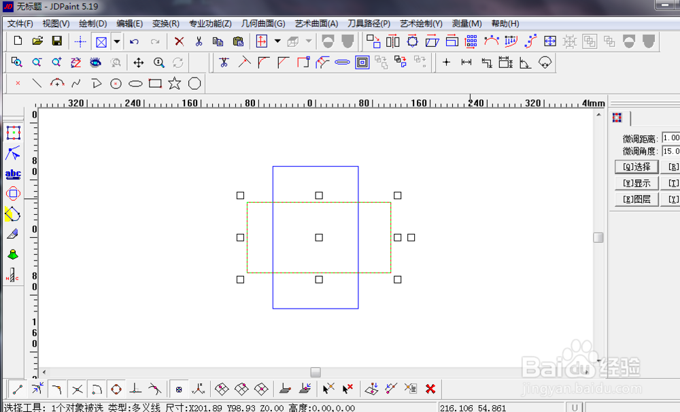The image size is (680, 412).
Task: Click the red X delete icon in top toolbar
Action: click(179, 41)
